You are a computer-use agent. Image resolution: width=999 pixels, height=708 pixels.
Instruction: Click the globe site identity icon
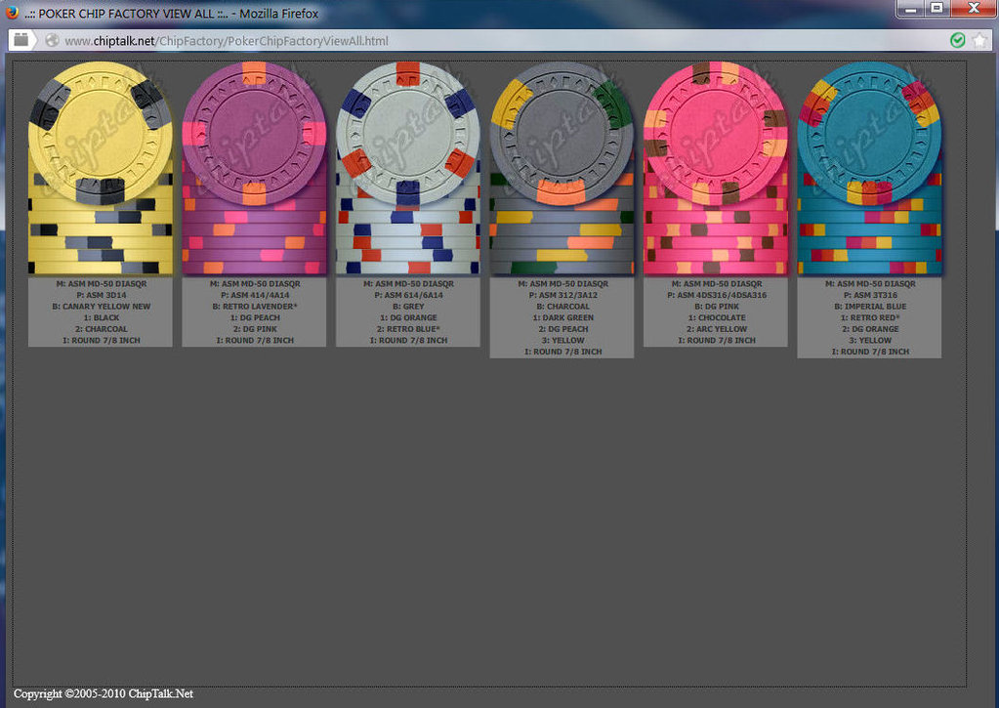click(52, 41)
